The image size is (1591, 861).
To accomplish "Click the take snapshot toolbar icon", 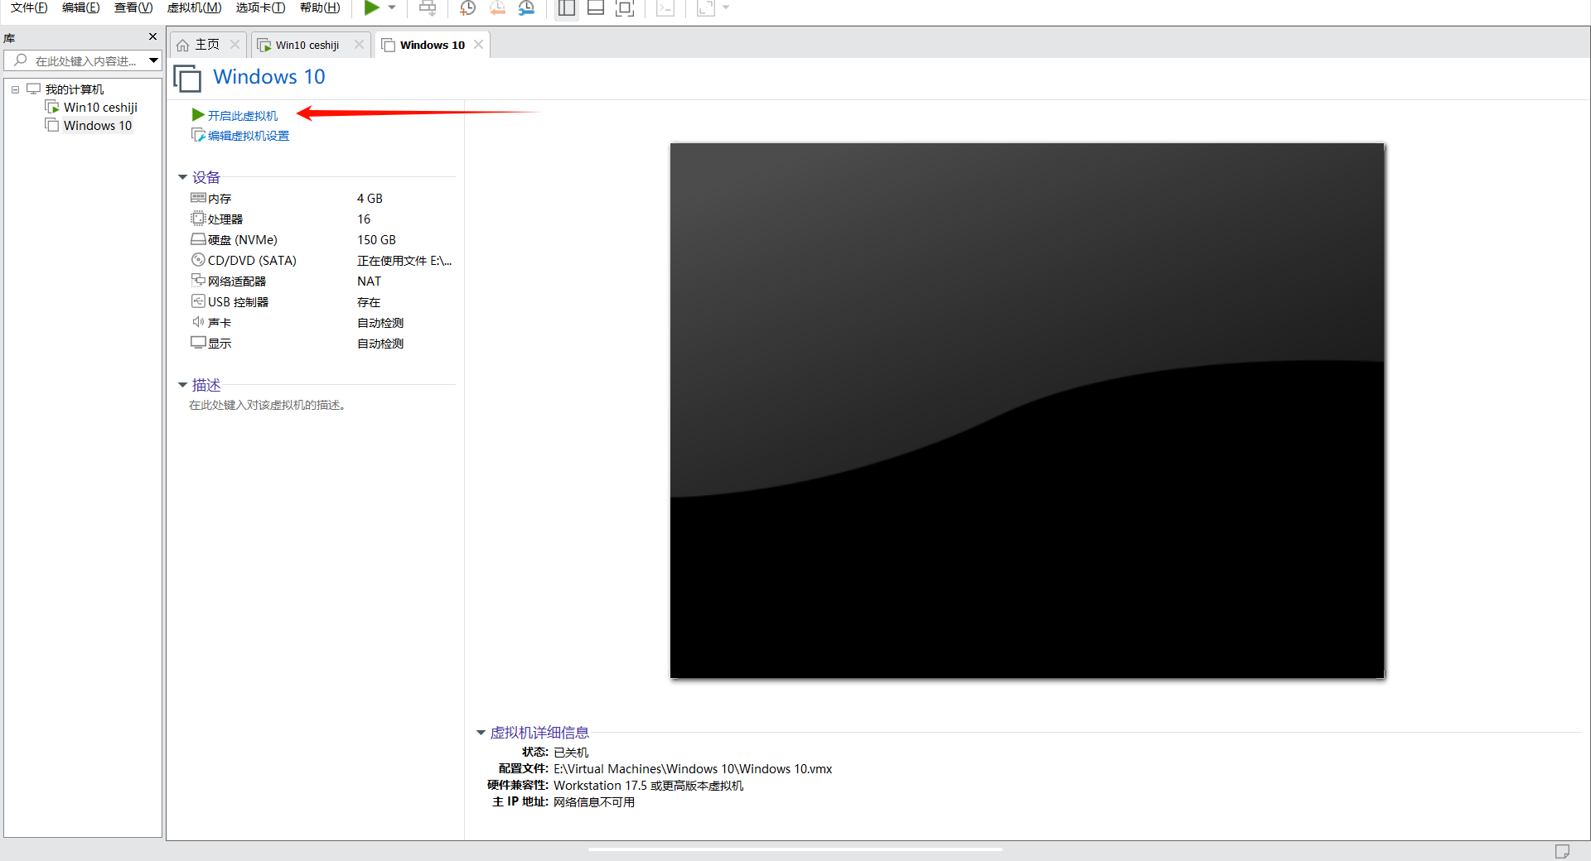I will [x=468, y=8].
